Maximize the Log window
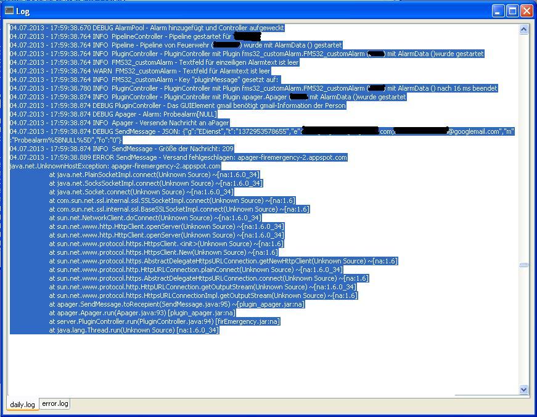537x417 pixels. click(512, 10)
